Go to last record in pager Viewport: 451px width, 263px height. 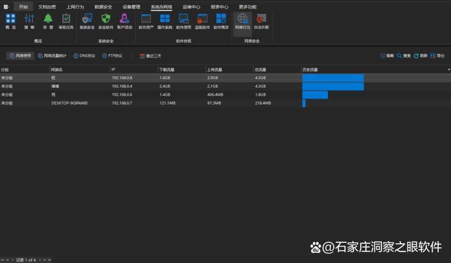[49, 260]
